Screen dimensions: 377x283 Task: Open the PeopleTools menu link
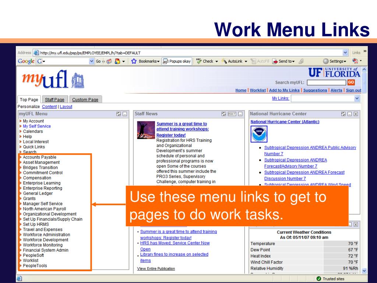35,266
